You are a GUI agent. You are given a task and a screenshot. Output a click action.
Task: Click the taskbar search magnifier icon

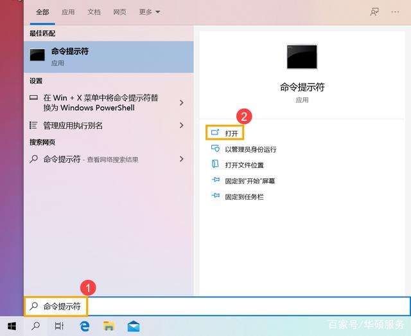35,326
